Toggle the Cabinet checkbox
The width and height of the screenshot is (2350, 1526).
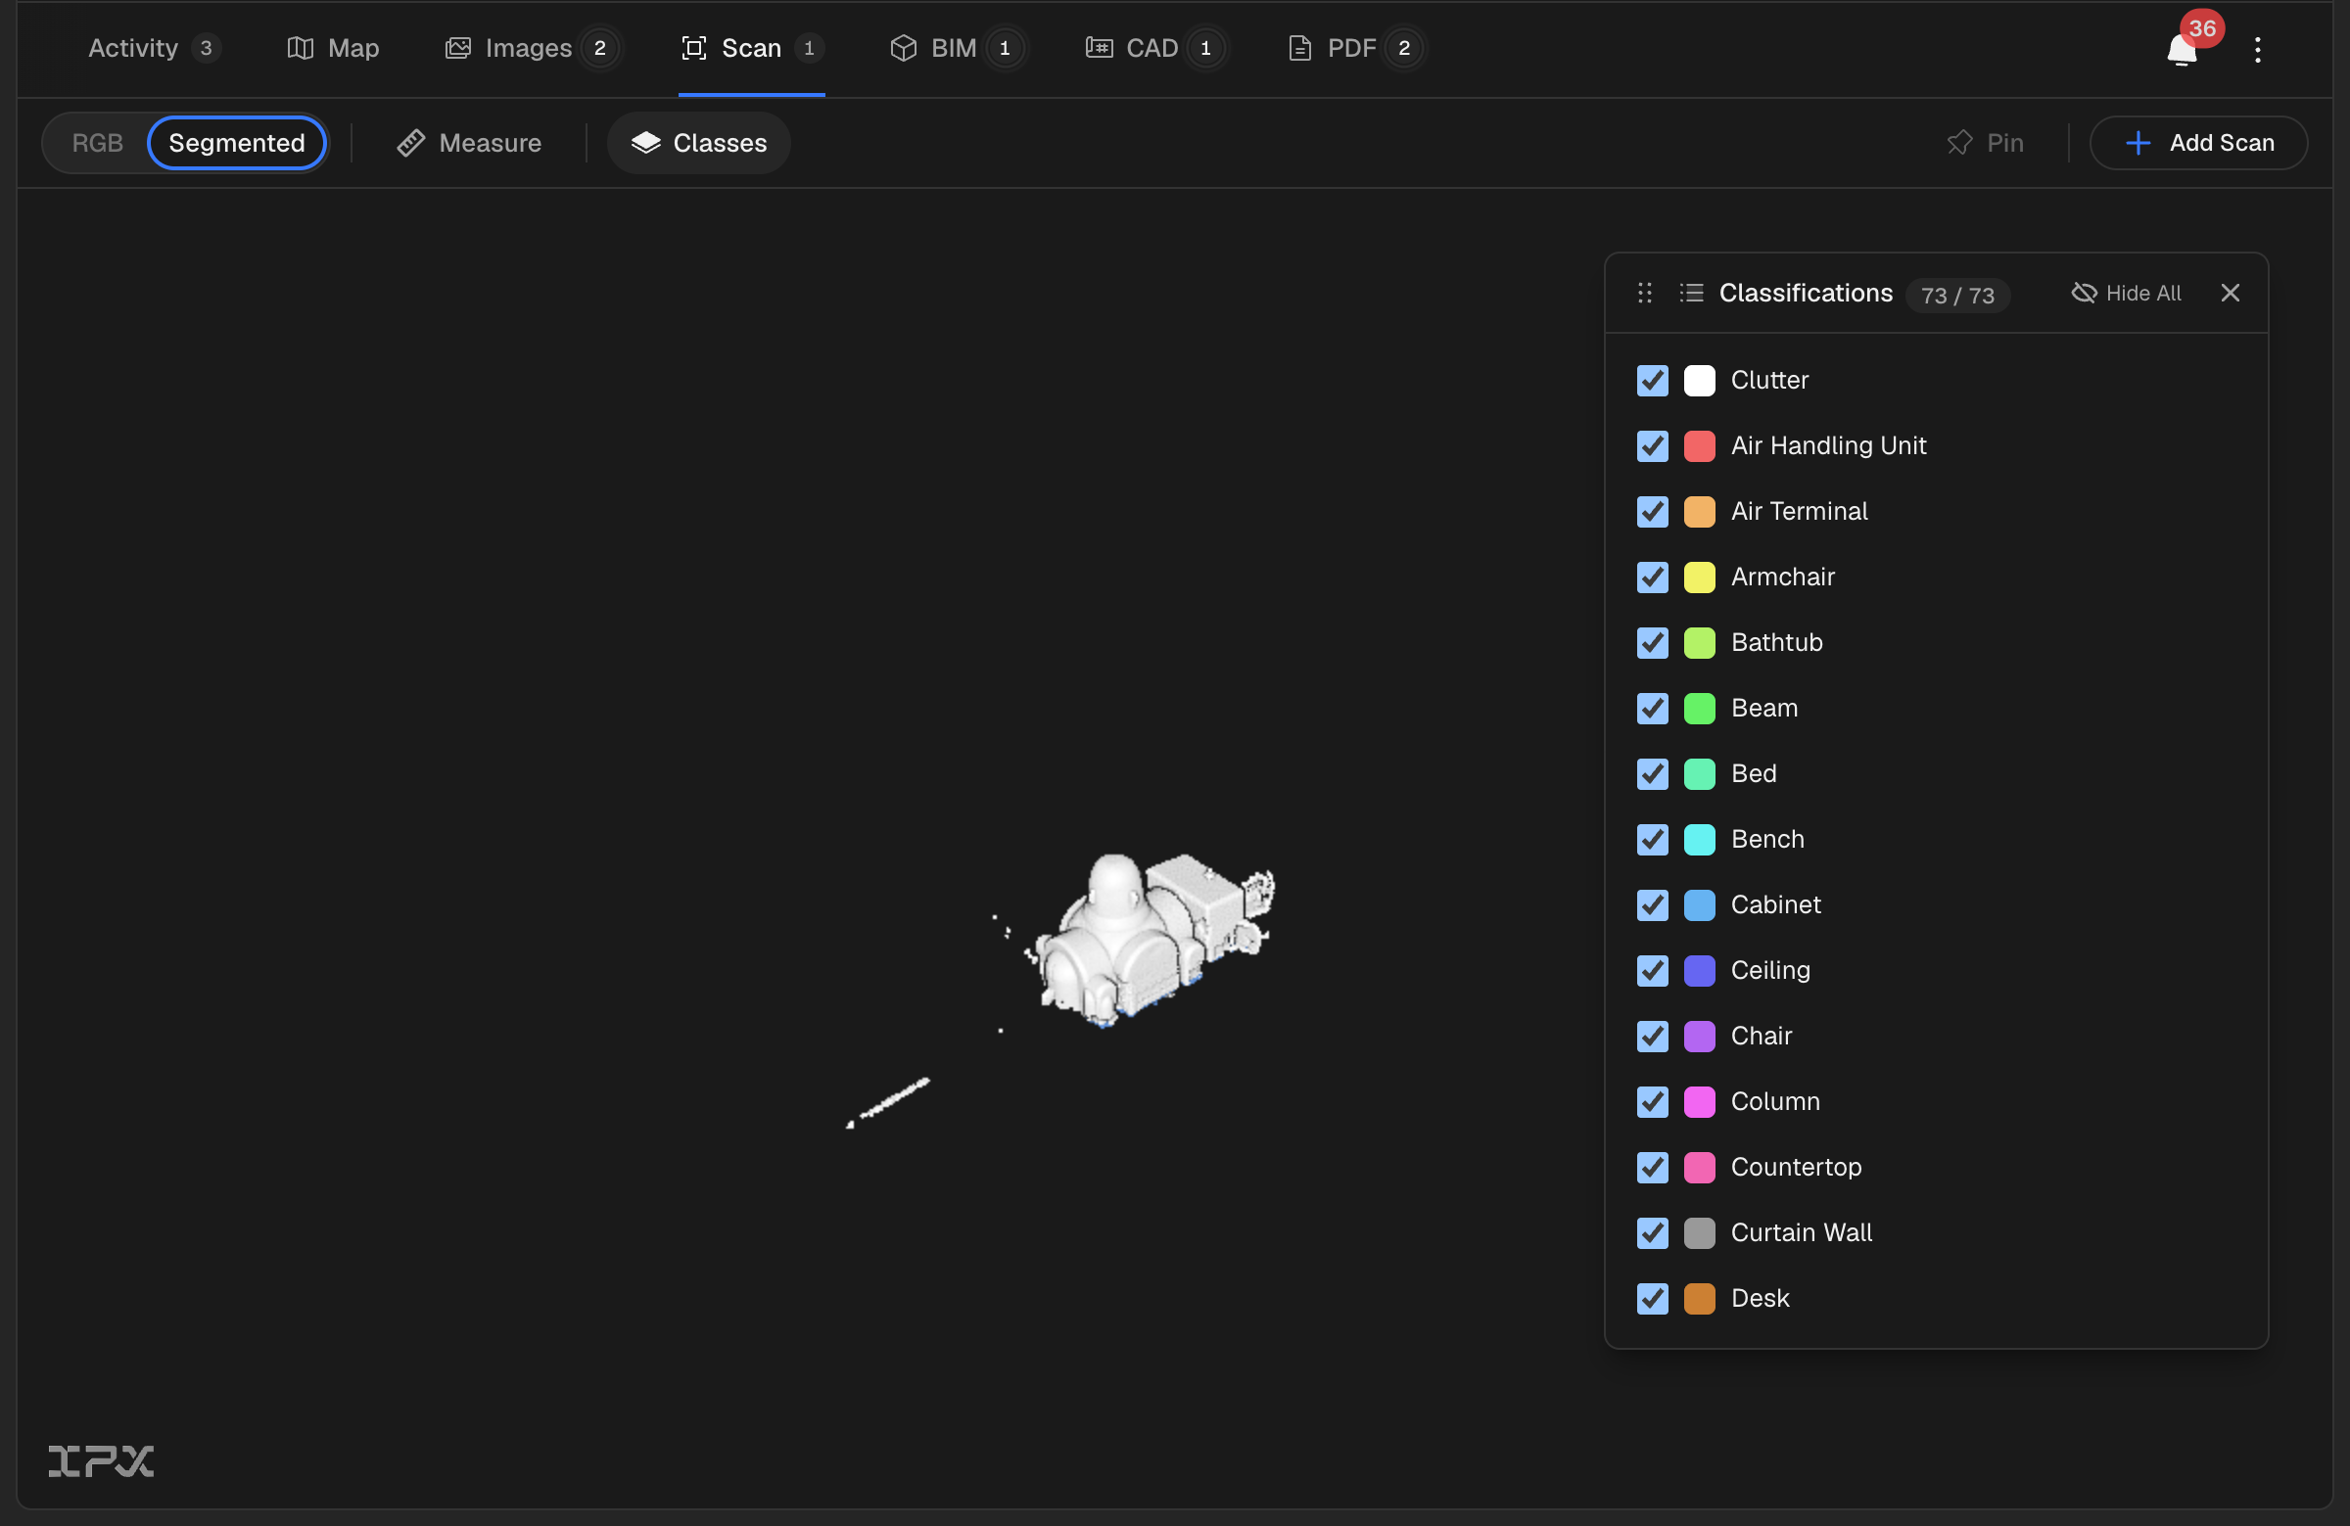point(1652,905)
